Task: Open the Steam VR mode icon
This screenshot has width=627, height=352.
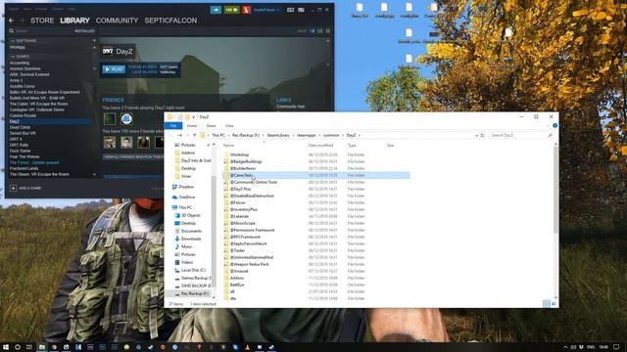Action: point(290,10)
